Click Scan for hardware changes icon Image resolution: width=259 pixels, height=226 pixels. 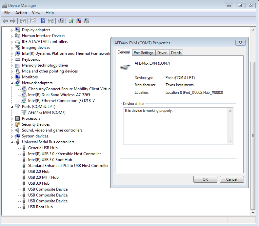coord(61,21)
